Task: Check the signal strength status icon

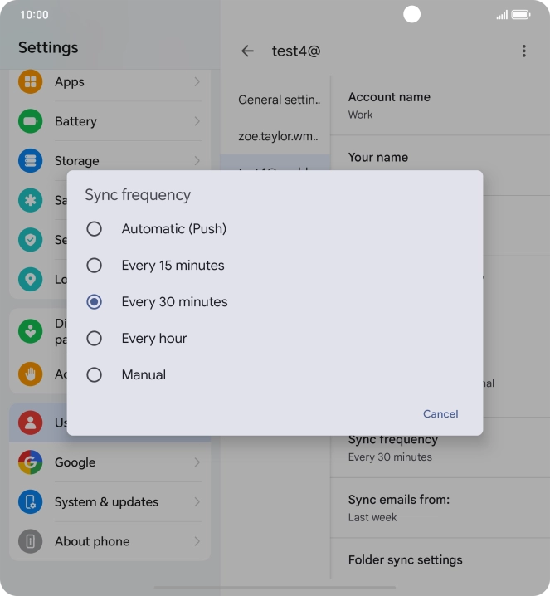Action: click(x=502, y=15)
